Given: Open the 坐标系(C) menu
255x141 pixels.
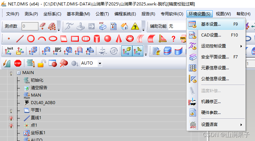Looking at the screenshot, I should pos(52,14).
